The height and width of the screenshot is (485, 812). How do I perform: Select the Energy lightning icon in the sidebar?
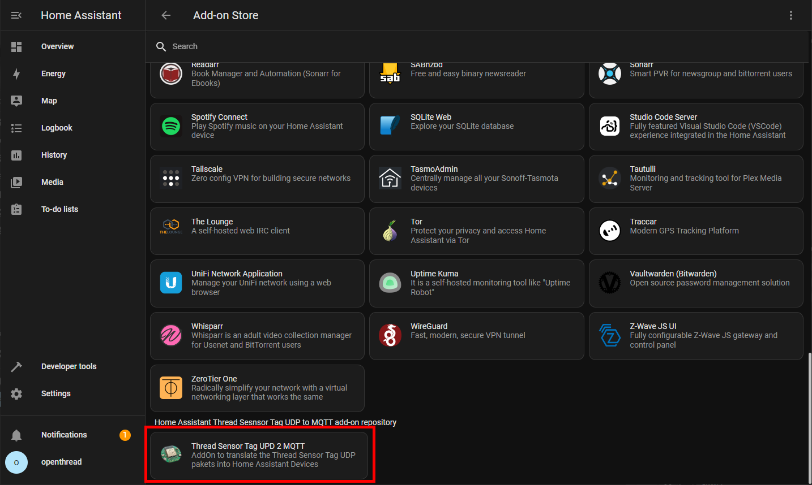coord(16,73)
